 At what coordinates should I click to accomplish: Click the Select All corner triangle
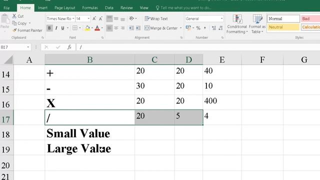pos(8,60)
